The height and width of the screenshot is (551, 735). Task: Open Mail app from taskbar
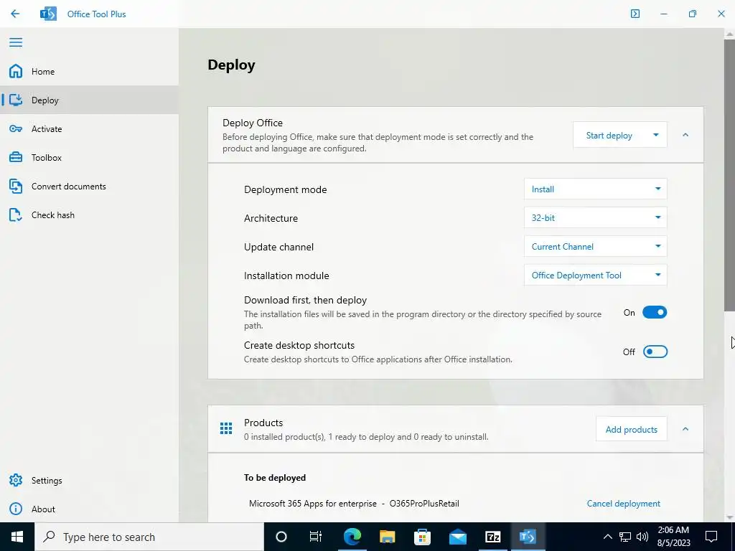point(457,537)
